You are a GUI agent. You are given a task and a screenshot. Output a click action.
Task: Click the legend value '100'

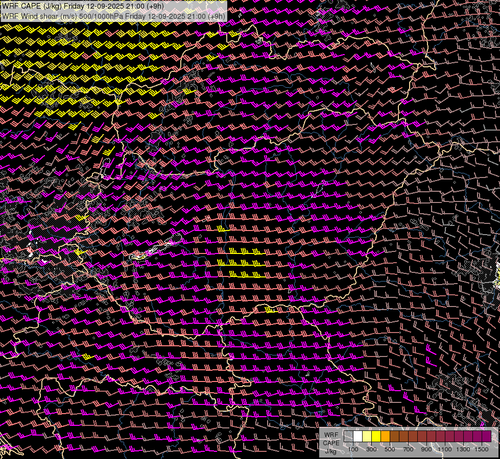(353, 449)
